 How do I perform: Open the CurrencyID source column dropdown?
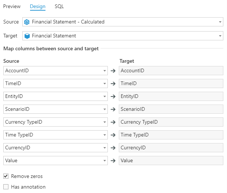tap(104, 148)
